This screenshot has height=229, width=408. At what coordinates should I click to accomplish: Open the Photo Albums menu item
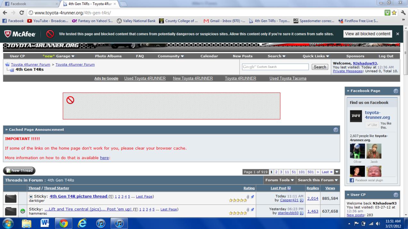tap(108, 56)
